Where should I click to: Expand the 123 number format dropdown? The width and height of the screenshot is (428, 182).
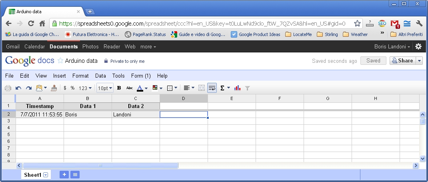(x=85, y=88)
